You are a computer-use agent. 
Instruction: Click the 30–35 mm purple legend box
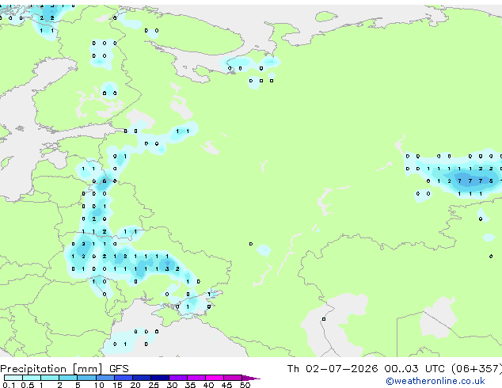coord(177,378)
